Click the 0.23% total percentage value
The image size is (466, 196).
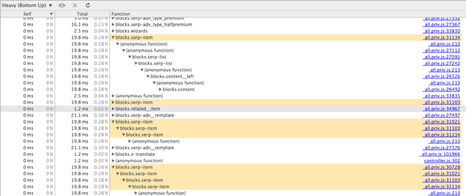click(101, 24)
